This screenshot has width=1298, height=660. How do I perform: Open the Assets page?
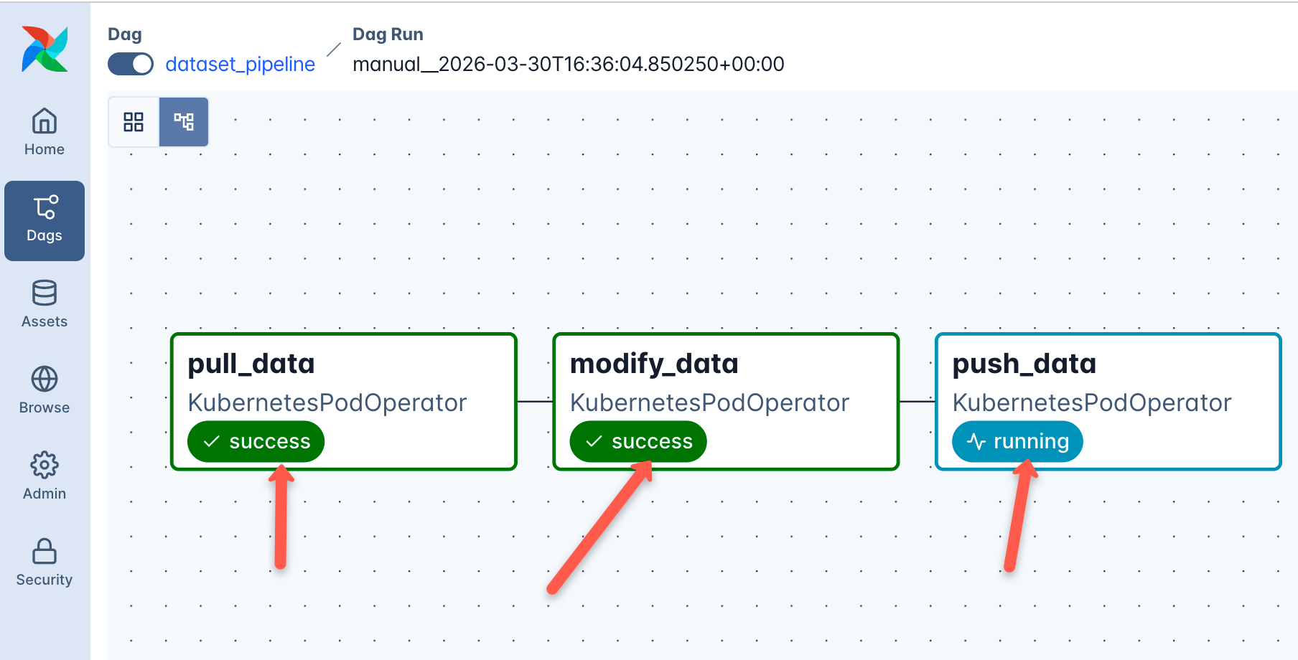click(45, 304)
